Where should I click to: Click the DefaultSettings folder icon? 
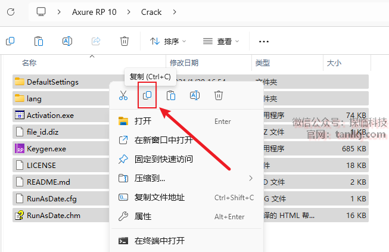point(20,82)
